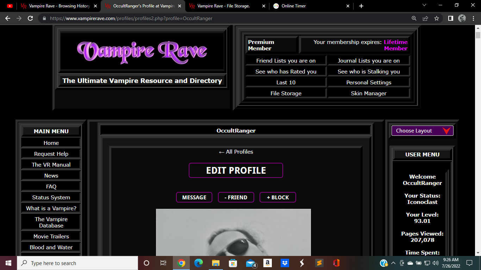Open Microsoft Edge from taskbar
This screenshot has height=270, width=481.
[x=199, y=263]
